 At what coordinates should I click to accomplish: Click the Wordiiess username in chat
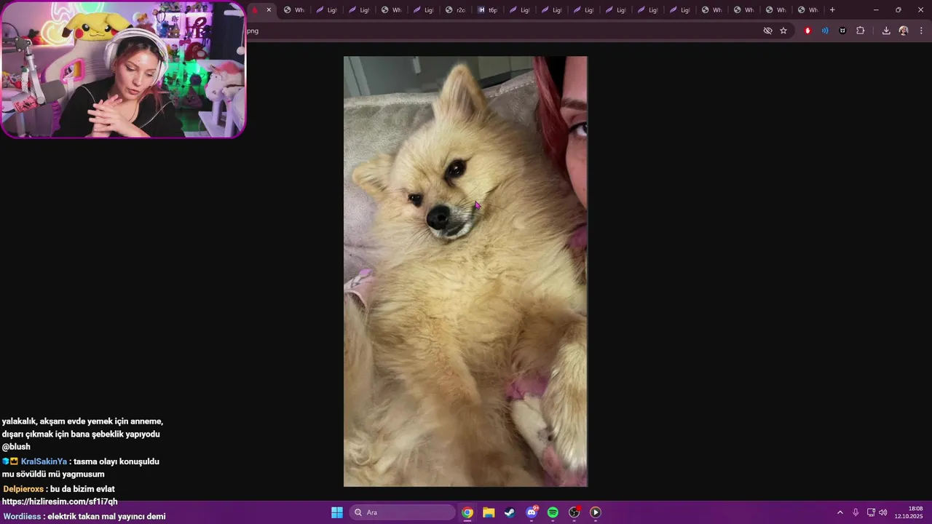coord(22,517)
